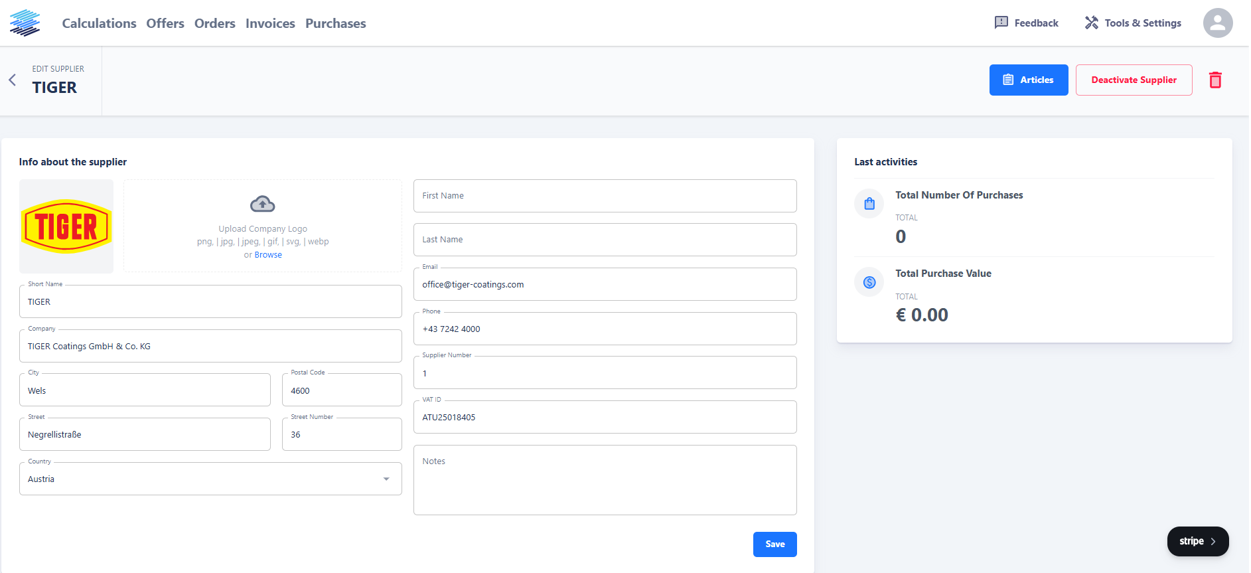The height and width of the screenshot is (573, 1251).
Task: Open the Invoices menu
Action: coord(270,23)
